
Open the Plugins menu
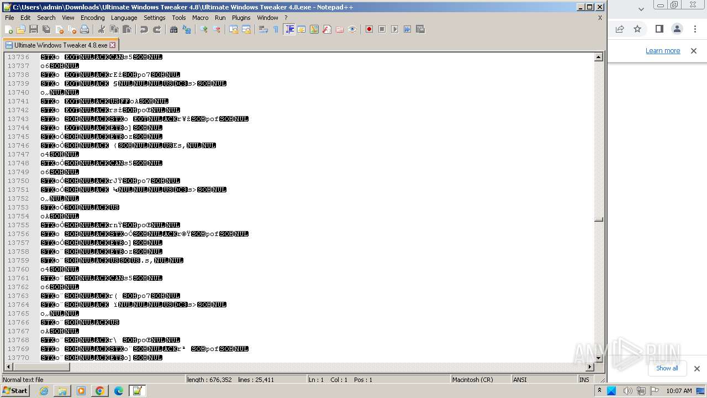pyautogui.click(x=241, y=18)
